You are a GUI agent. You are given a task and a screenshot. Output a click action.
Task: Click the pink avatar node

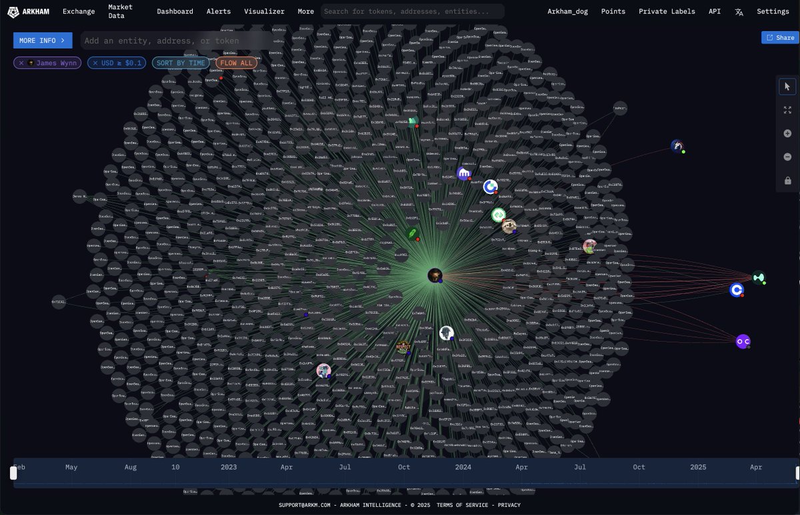click(x=323, y=370)
